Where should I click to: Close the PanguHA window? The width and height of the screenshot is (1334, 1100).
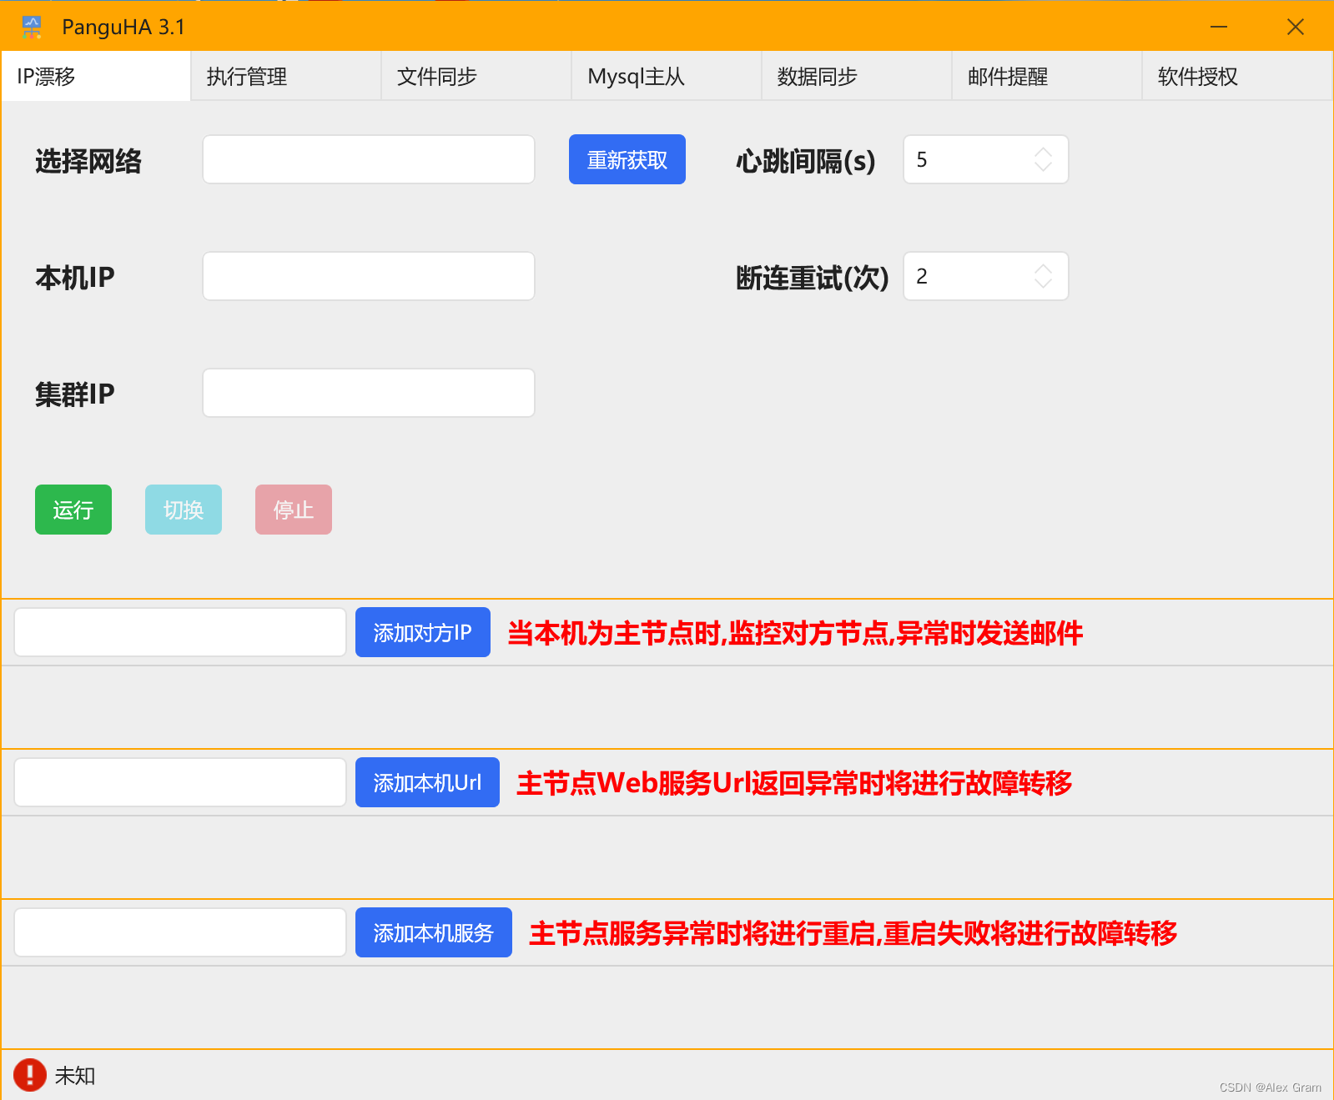click(x=1296, y=27)
